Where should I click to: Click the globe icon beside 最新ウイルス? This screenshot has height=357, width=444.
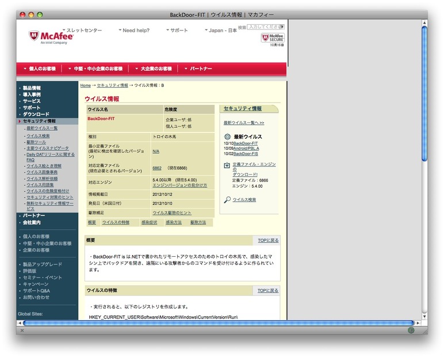coord(227,136)
